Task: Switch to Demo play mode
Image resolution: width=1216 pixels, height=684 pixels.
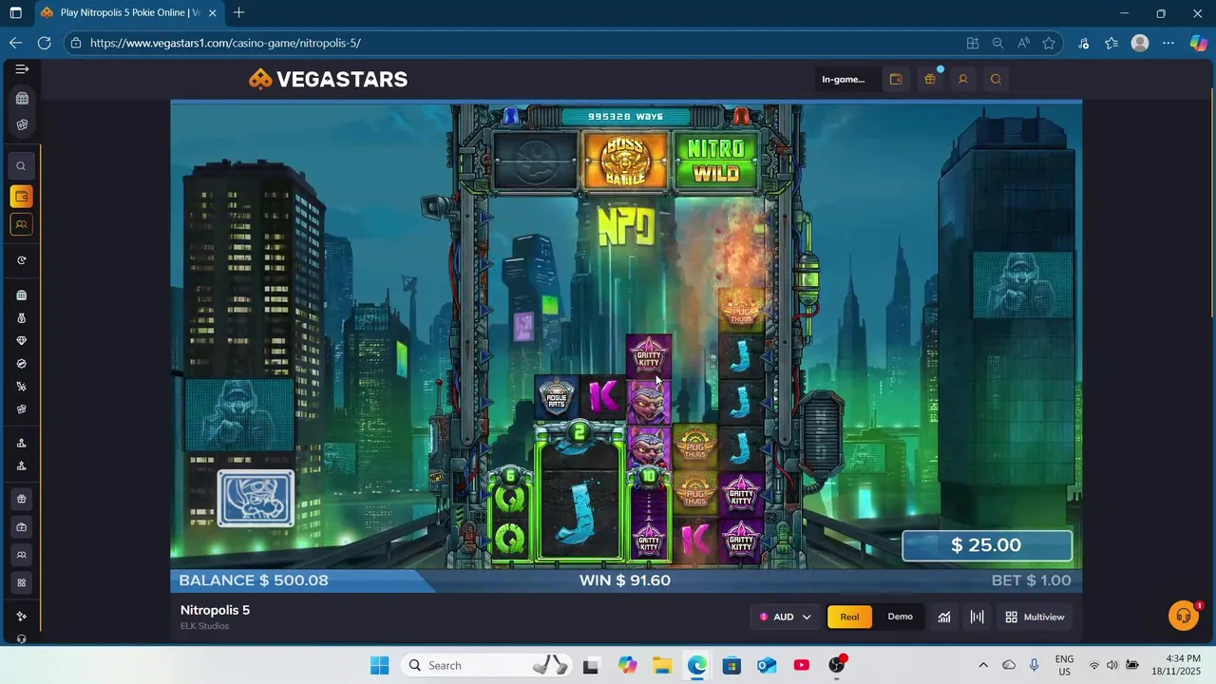Action: point(900,617)
